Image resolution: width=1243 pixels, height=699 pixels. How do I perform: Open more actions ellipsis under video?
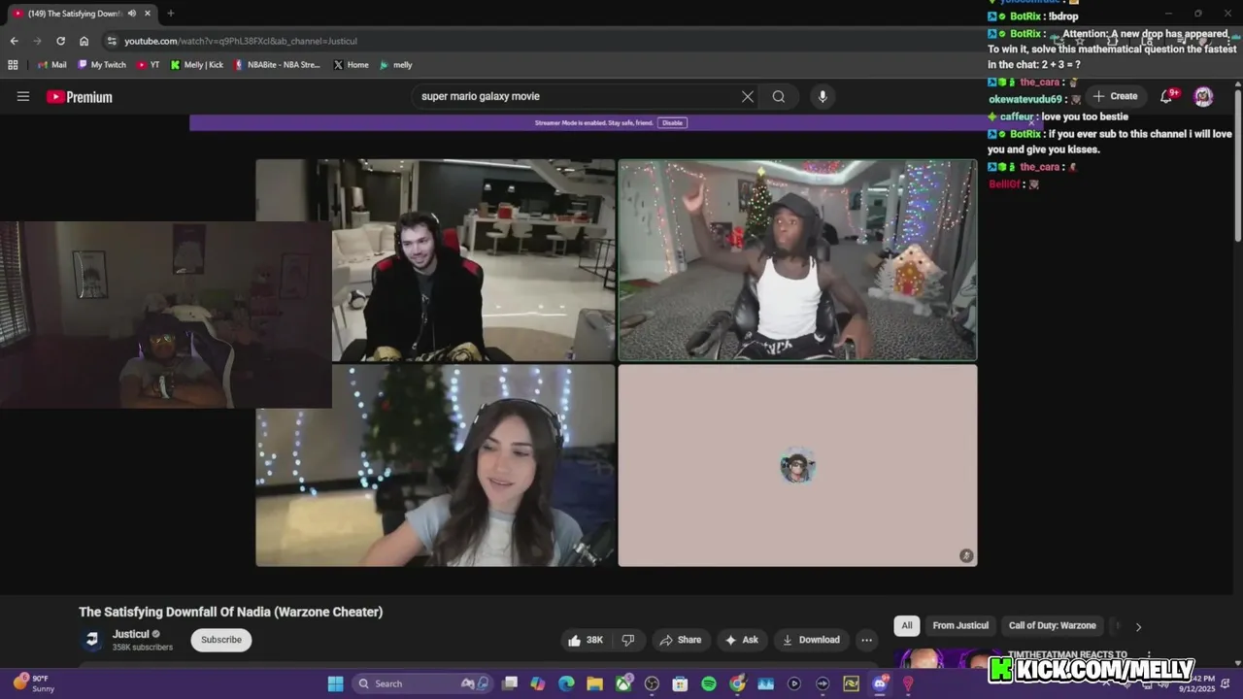pyautogui.click(x=867, y=640)
